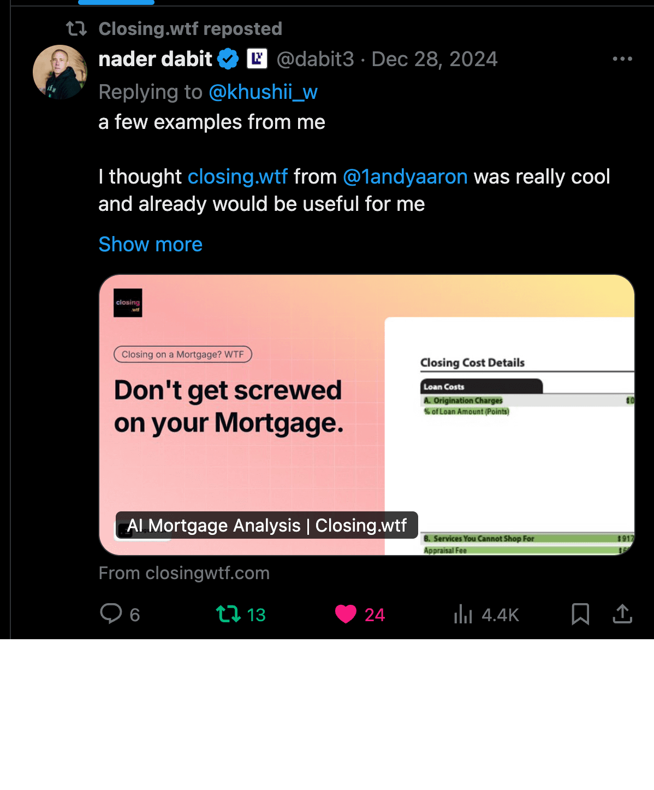Click the share upload icon
This screenshot has height=790, width=654.
pyautogui.click(x=622, y=614)
